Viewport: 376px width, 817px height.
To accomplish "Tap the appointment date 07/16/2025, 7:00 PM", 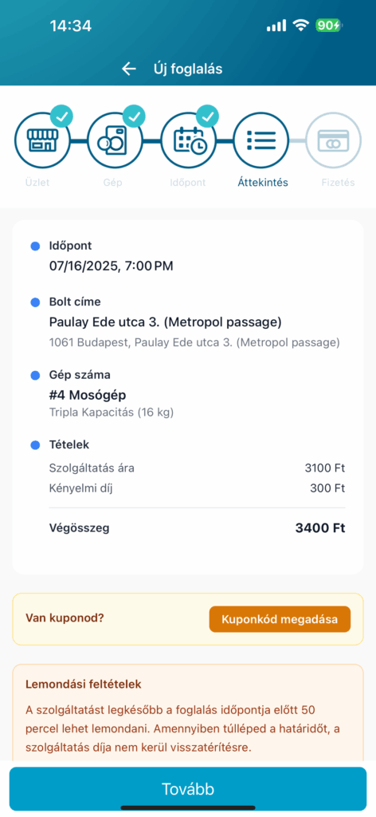I will 111,266.
